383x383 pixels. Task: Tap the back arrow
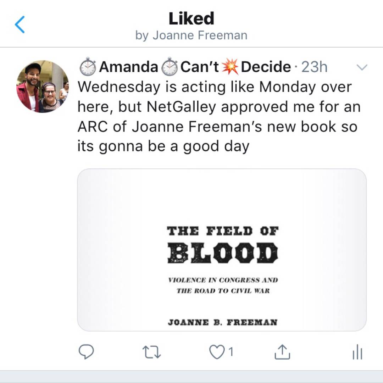tap(20, 25)
